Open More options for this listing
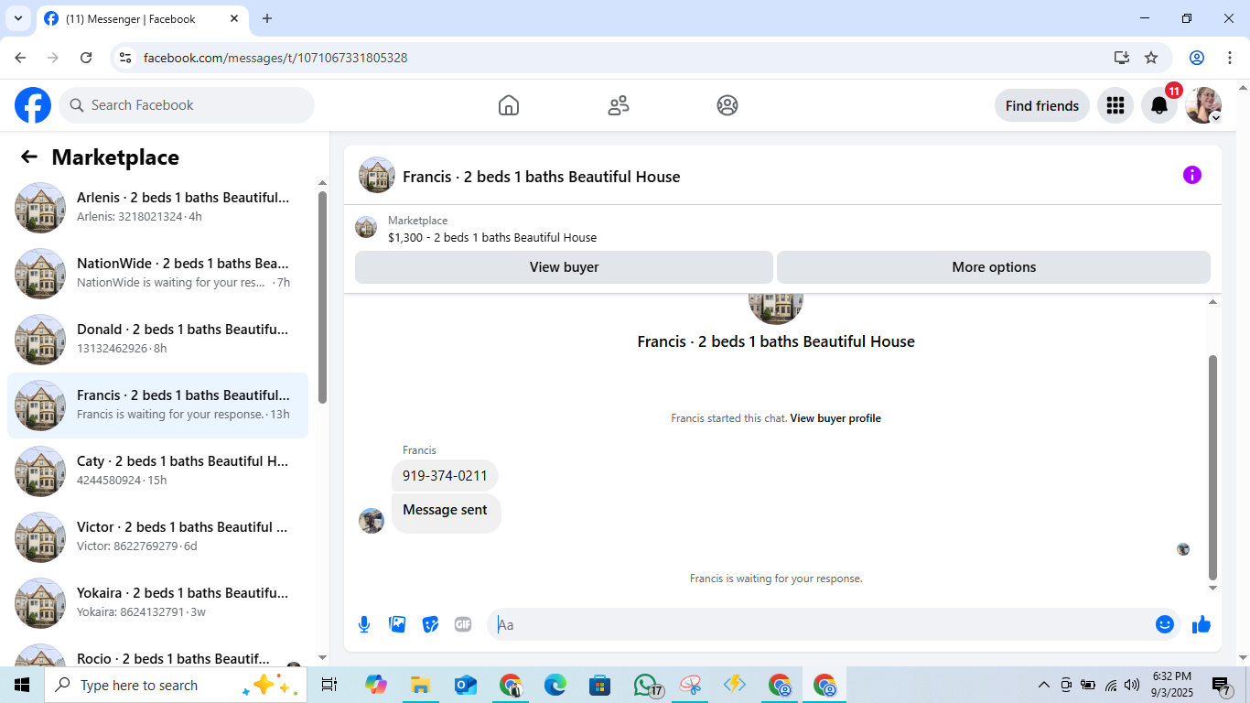1250x703 pixels. pyautogui.click(x=994, y=267)
